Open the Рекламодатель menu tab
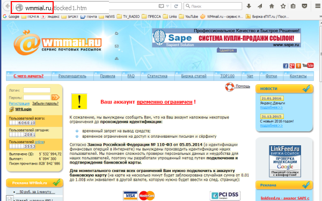Image resolution: width=322 pixels, height=201 pixels. click(72, 76)
